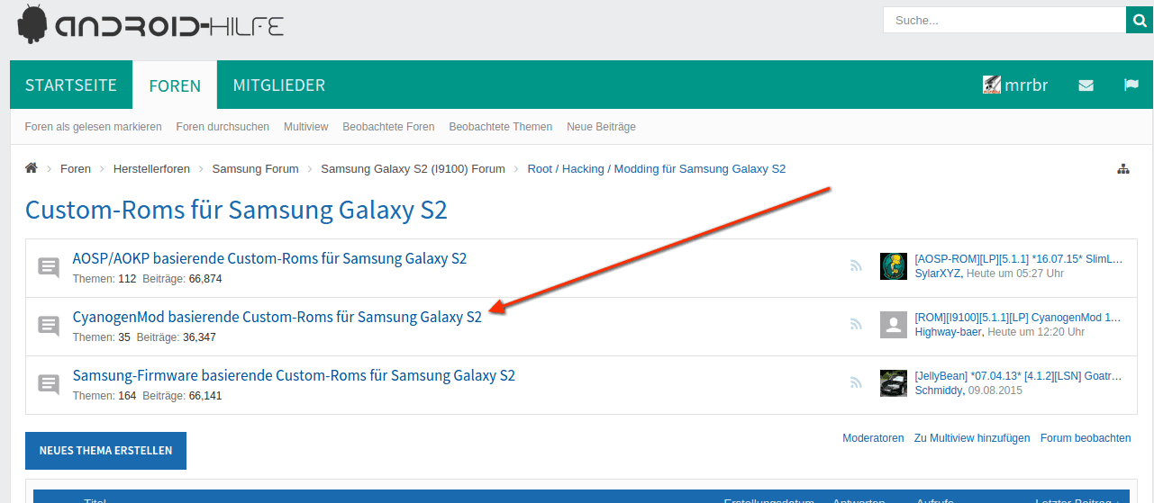Open the flag notifications icon
This screenshot has height=503, width=1154.
click(x=1131, y=85)
